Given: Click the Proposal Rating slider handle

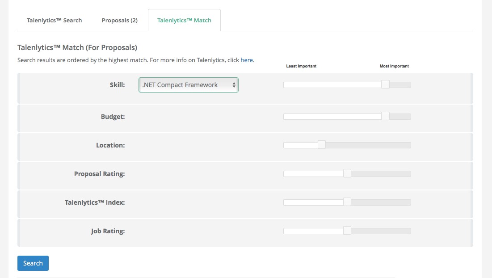Looking at the screenshot, I should [347, 173].
